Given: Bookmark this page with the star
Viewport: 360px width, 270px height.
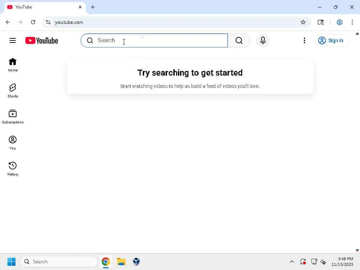Looking at the screenshot, I should (x=303, y=22).
